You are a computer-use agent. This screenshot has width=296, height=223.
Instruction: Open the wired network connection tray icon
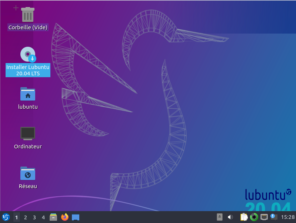click(x=264, y=217)
